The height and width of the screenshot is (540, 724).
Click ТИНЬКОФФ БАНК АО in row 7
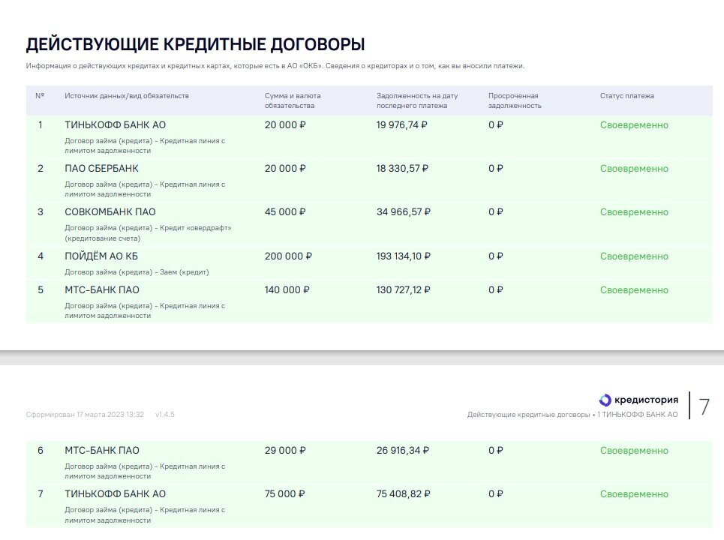pyautogui.click(x=115, y=493)
